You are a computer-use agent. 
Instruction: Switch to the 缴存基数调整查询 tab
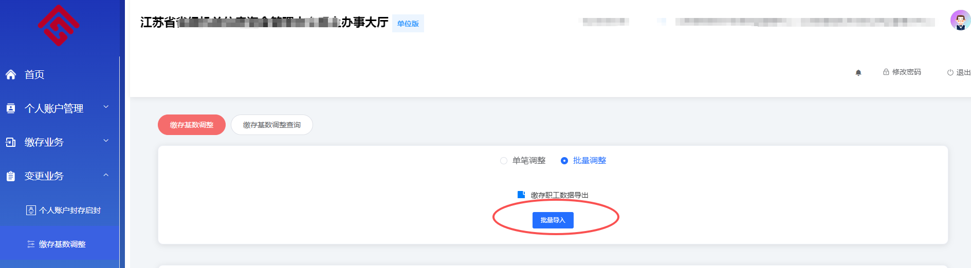pyautogui.click(x=272, y=125)
